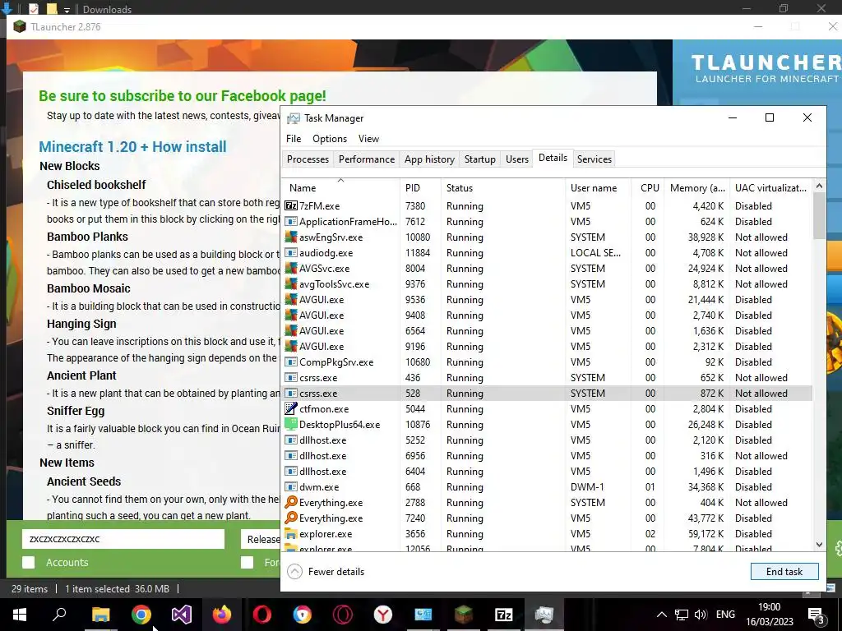
Task: Sort by the Status column header
Action: 503,188
